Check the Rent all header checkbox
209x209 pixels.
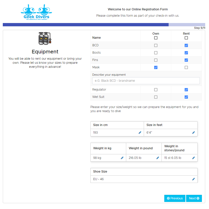click(x=186, y=38)
